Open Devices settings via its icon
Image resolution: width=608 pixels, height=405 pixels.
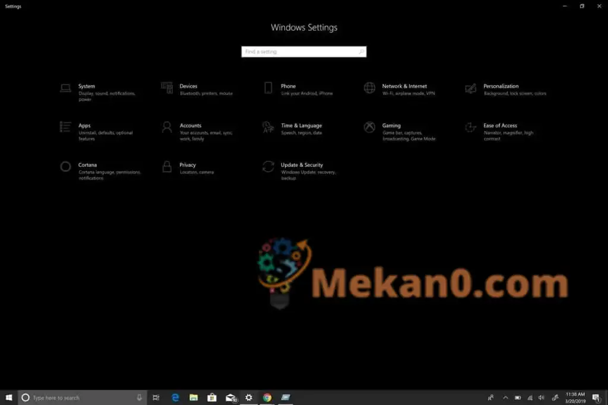click(x=167, y=88)
